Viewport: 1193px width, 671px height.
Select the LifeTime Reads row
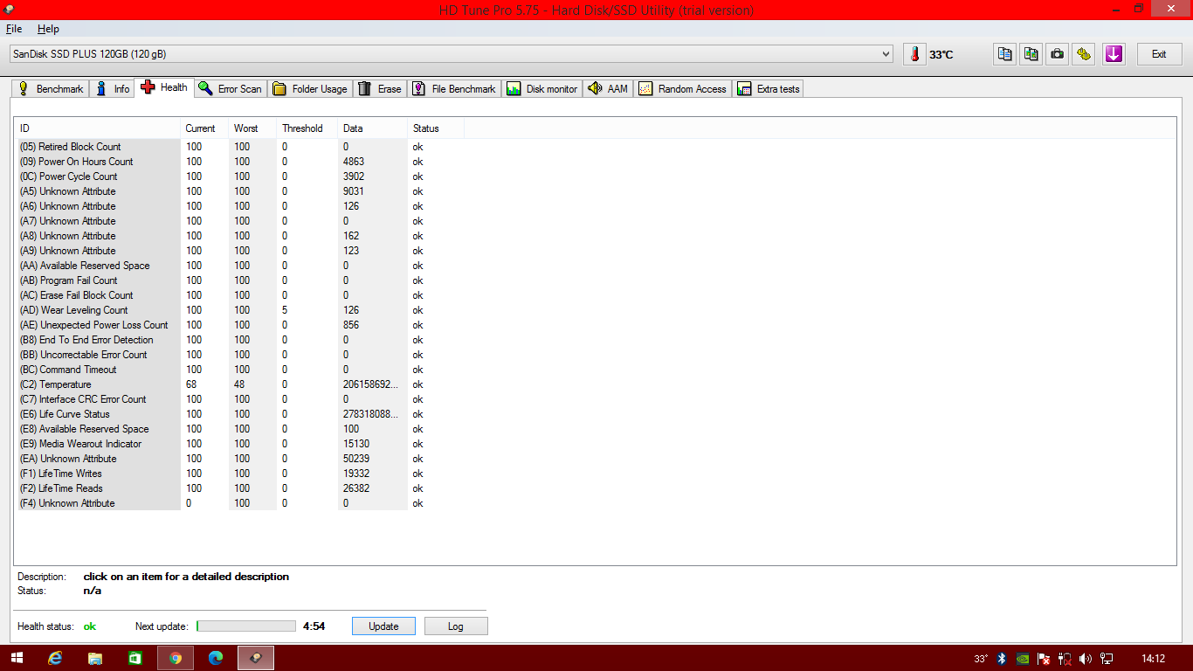click(x=240, y=488)
